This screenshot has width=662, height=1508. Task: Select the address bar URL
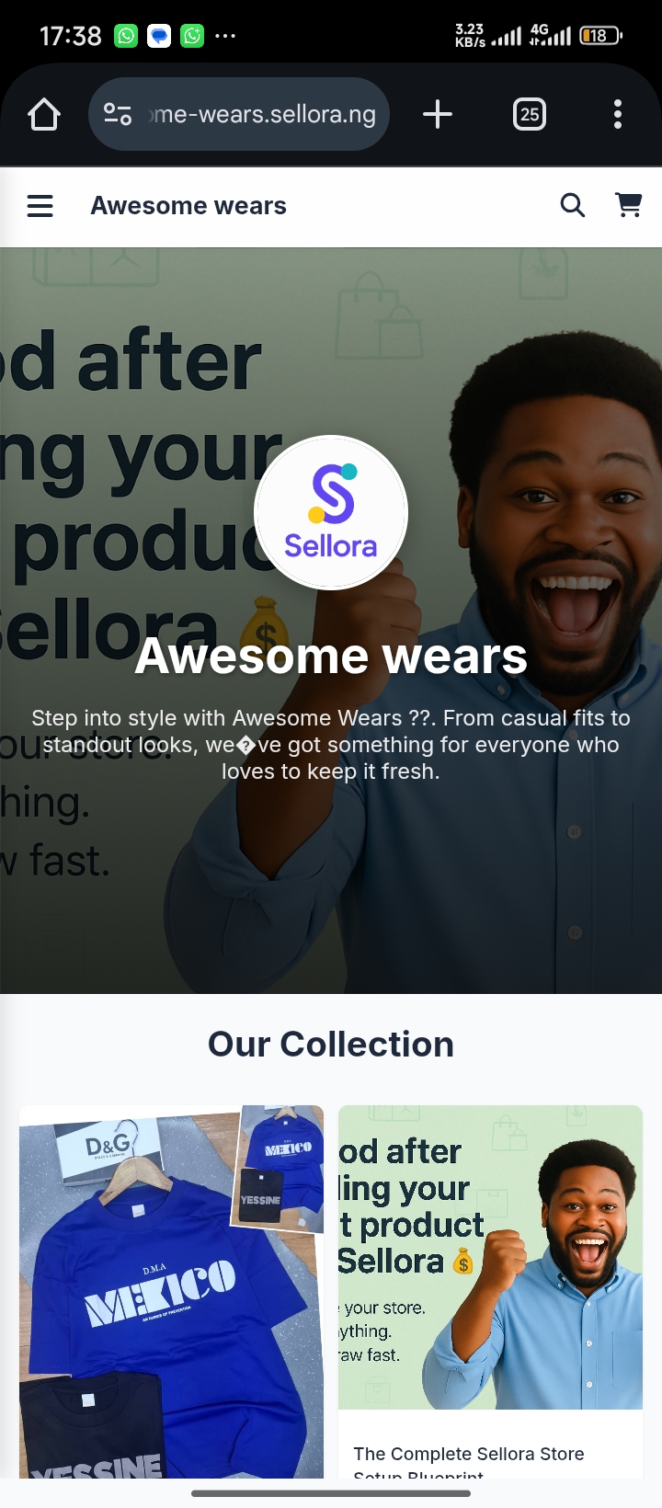pos(263,115)
